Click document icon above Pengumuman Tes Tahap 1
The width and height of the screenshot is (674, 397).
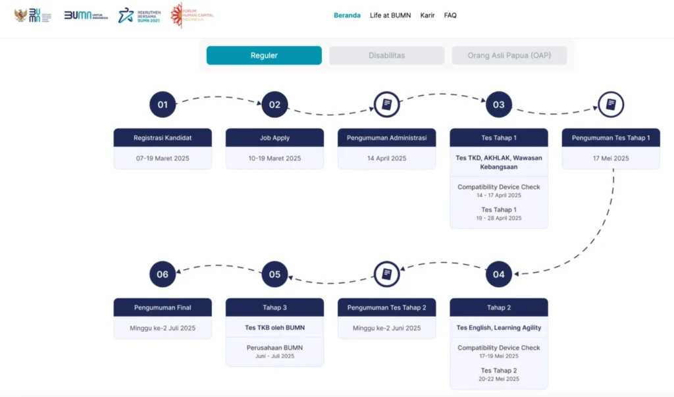click(611, 105)
